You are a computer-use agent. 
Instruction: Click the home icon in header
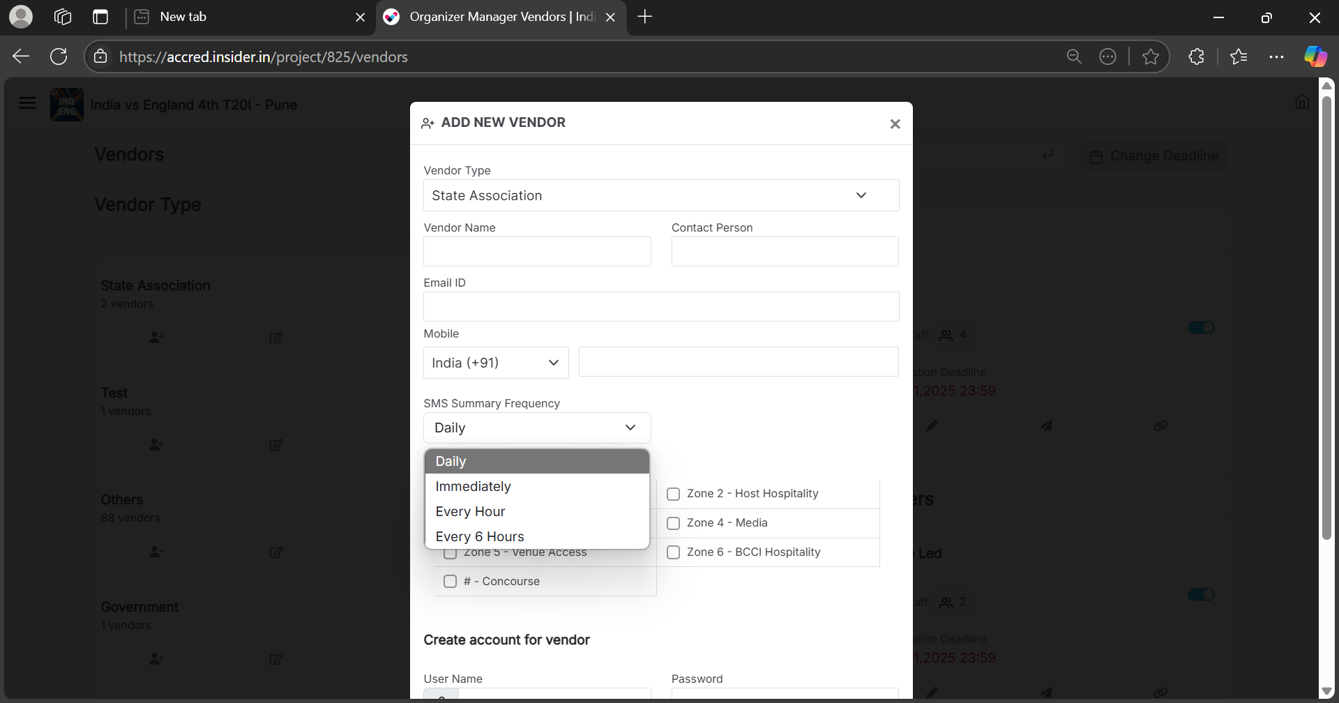(x=1301, y=102)
